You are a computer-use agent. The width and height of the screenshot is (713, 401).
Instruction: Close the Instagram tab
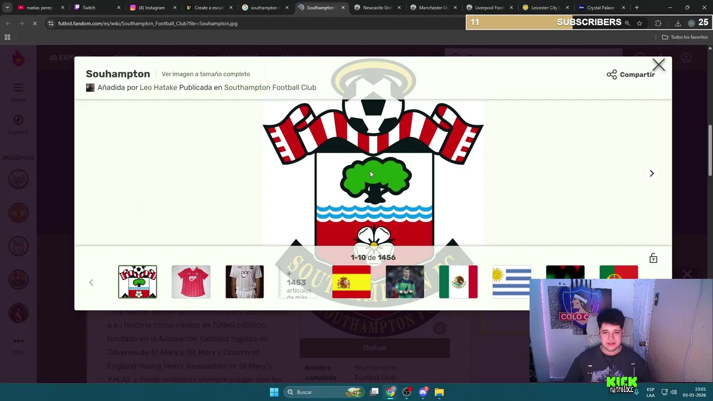click(x=175, y=8)
